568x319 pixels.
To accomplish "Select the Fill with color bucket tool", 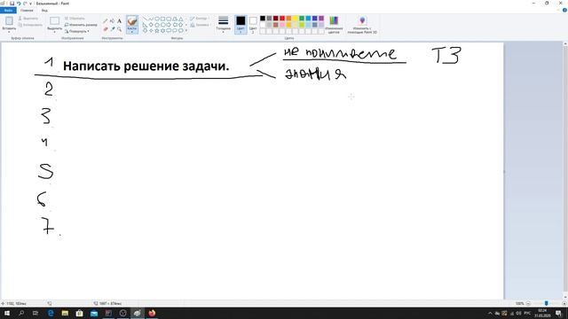I will pos(113,21).
